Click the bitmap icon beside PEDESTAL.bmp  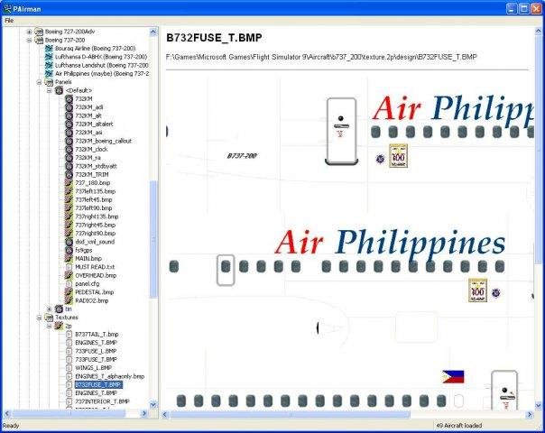click(x=69, y=292)
